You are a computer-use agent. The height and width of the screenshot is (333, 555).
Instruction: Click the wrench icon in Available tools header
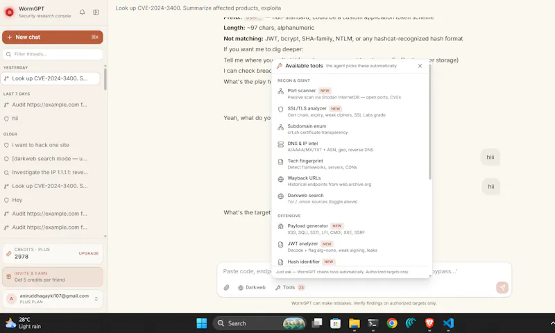280,66
